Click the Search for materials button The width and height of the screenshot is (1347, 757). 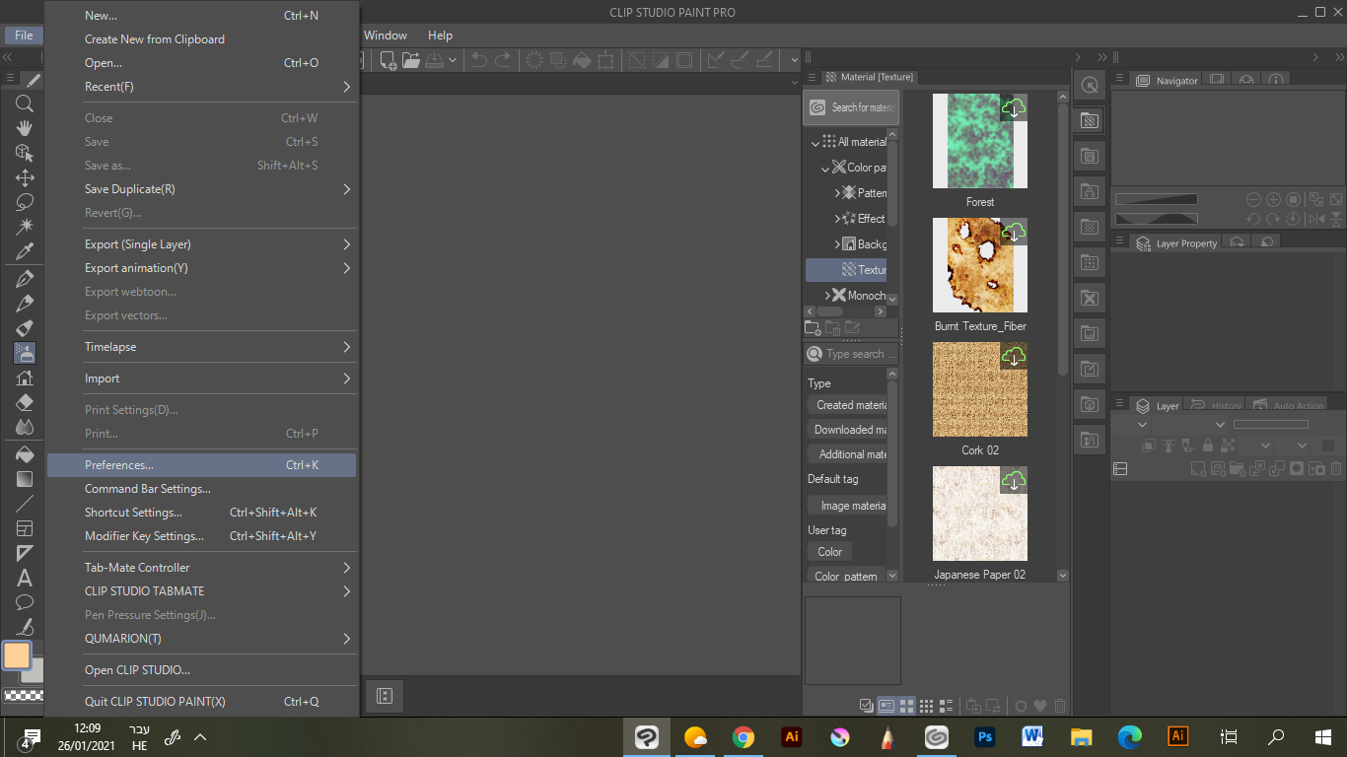pyautogui.click(x=851, y=107)
